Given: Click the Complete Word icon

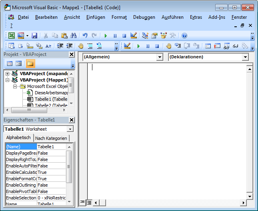Looking at the screenshot, I should click(48, 46).
